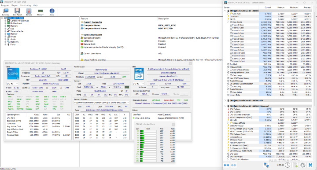The height and width of the screenshot is (170, 317).
Task: Open sensor settings gear icon
Action: [x=302, y=165]
